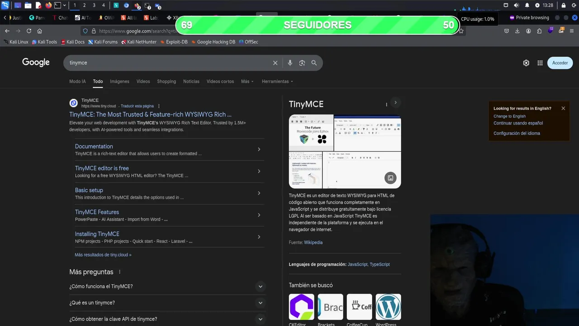Screen dimensions: 579x326
Task: Close the English results prompt
Action: [x=563, y=108]
